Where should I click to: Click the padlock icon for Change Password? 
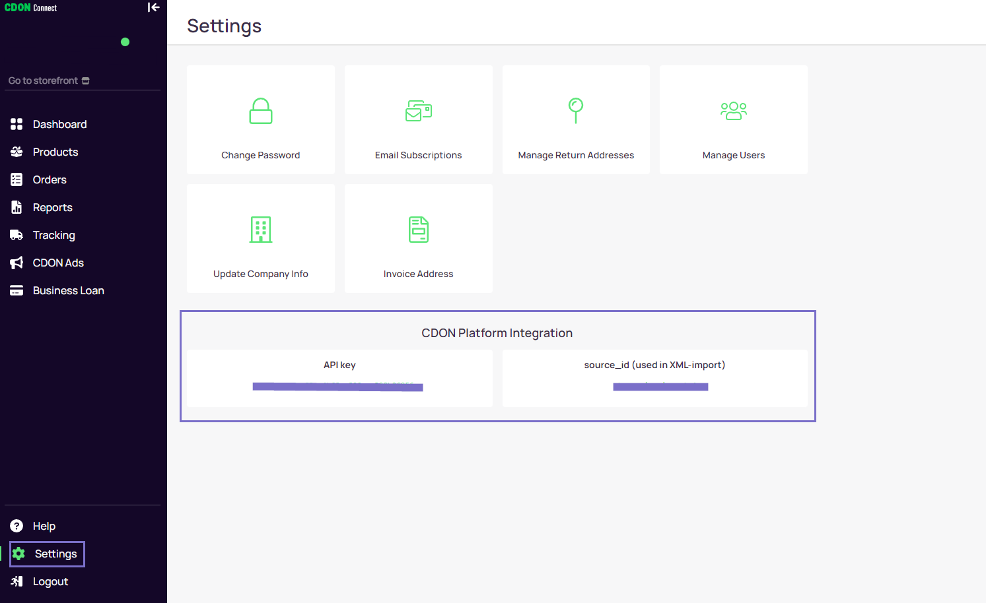tap(261, 111)
